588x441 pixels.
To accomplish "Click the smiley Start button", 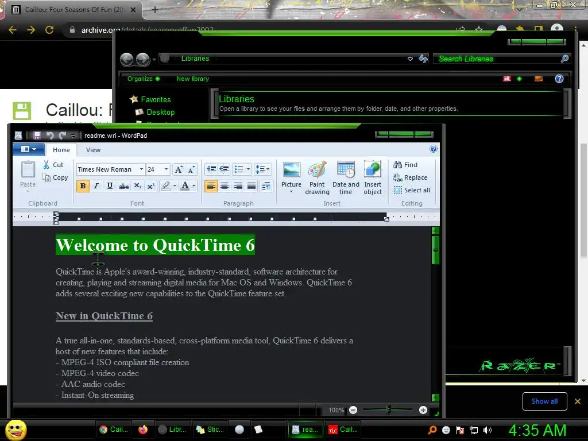I will [16, 430].
